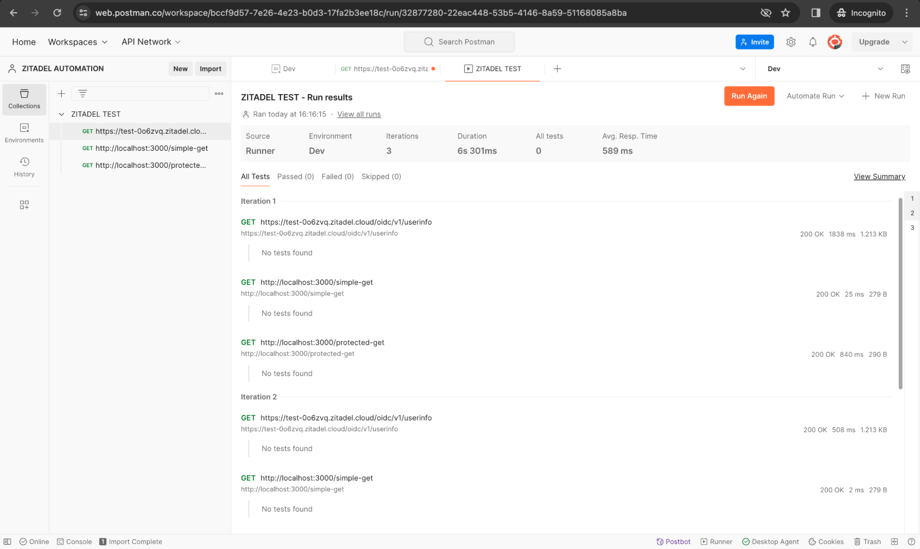The width and height of the screenshot is (920, 549).
Task: Click the filter collections icon
Action: [x=82, y=93]
